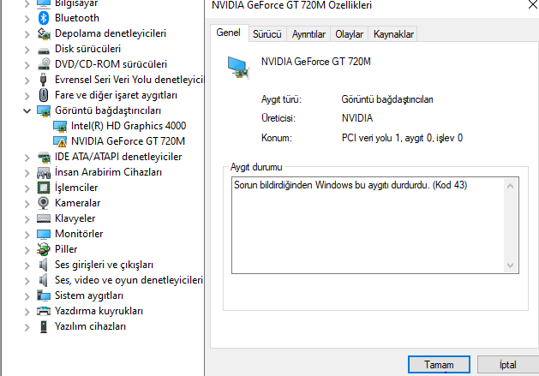Click the Evrensel Seri Veri Yolu USB icon
The image size is (539, 376).
tap(44, 80)
